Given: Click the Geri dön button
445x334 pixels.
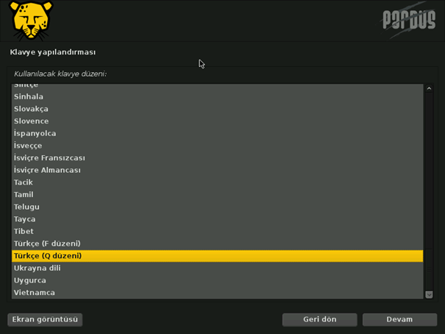Looking at the screenshot, I should 319,319.
